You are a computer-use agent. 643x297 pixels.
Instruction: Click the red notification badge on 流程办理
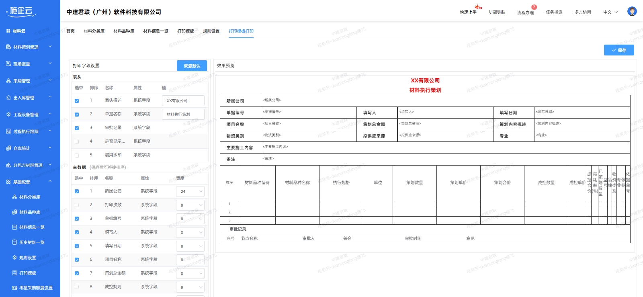tap(534, 7)
